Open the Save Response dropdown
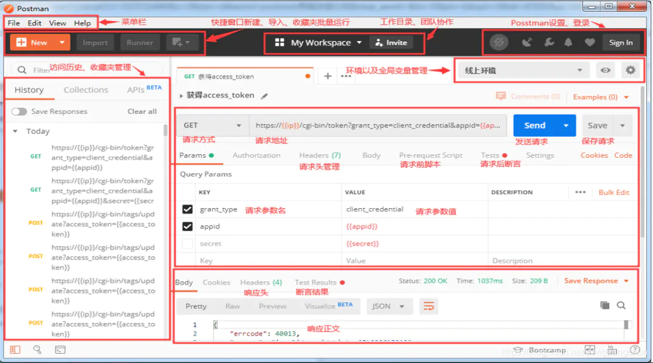 coord(626,281)
